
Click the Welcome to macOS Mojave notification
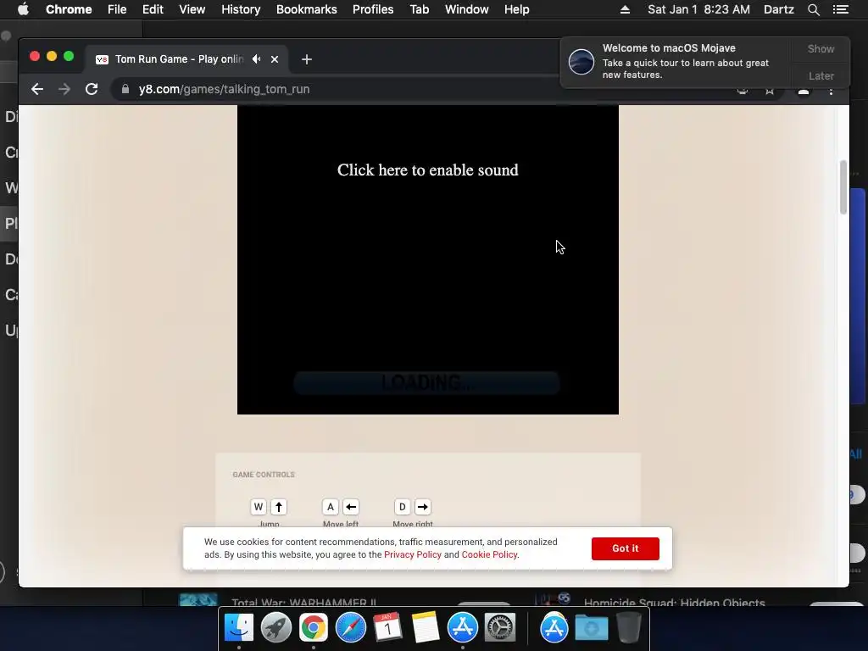click(676, 61)
